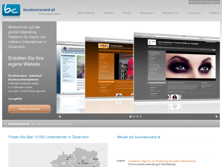The image size is (222, 167).
Task: Select the NÖ region on the map
Action: click(x=84, y=158)
